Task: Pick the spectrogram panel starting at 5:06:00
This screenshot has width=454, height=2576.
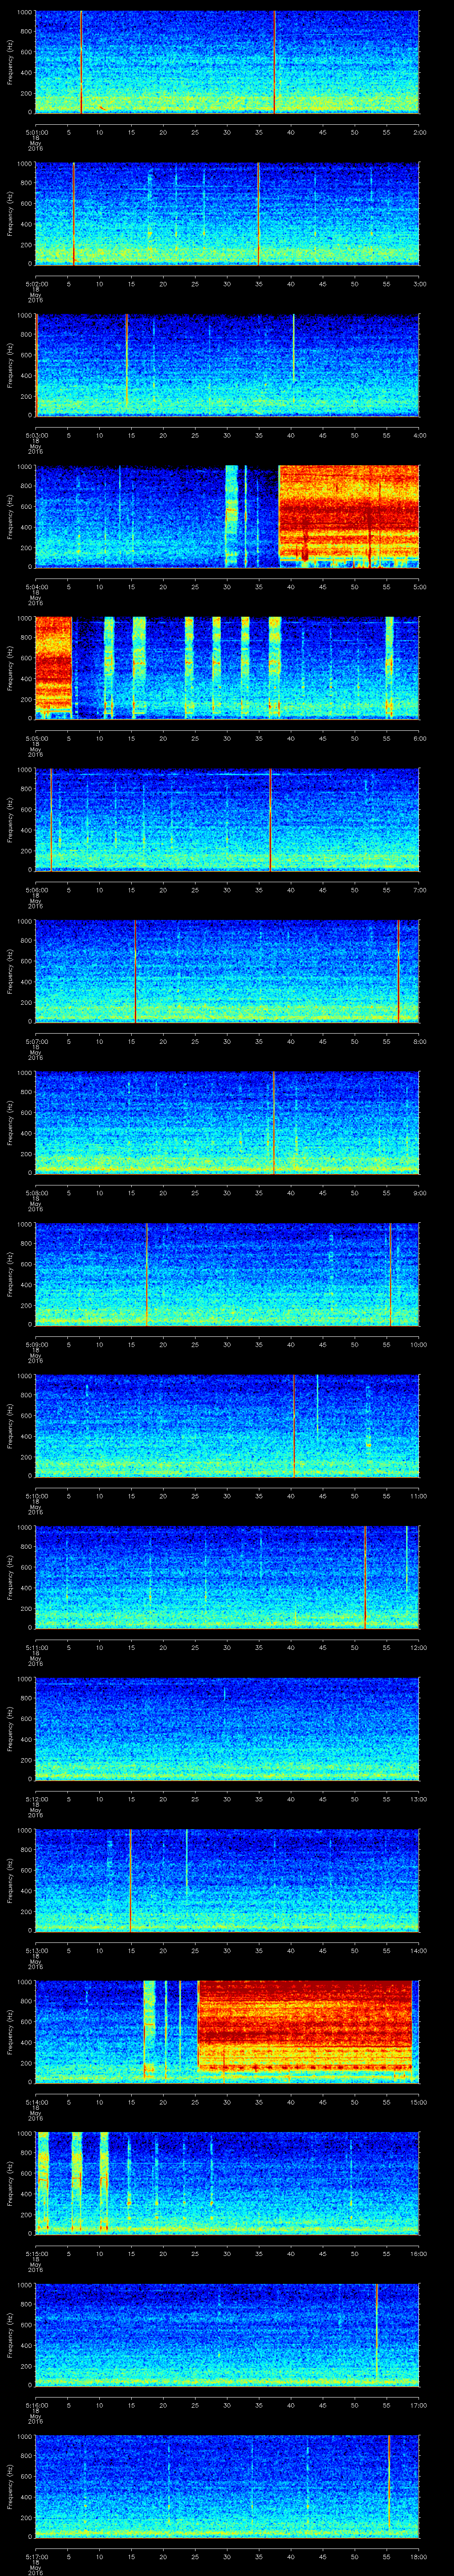Action: click(227, 819)
